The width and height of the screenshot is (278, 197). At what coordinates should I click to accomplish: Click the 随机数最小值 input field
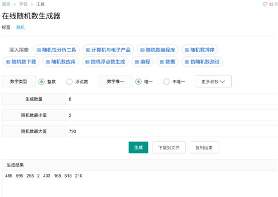[x=171, y=115]
